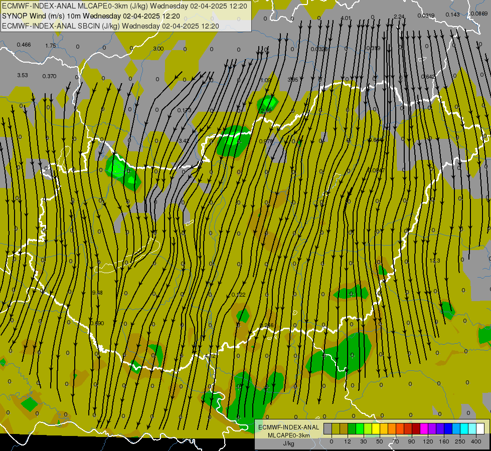The height and width of the screenshot is (451, 491).
Task: Click the amber legend swatch
Action: [x=384, y=428]
